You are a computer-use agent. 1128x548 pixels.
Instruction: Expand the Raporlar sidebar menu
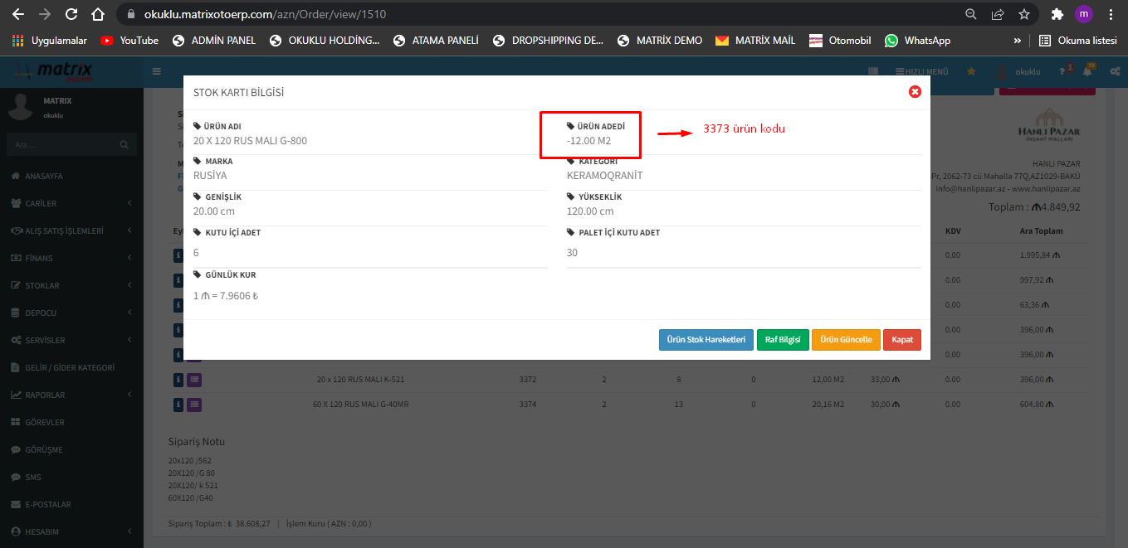[x=71, y=395]
